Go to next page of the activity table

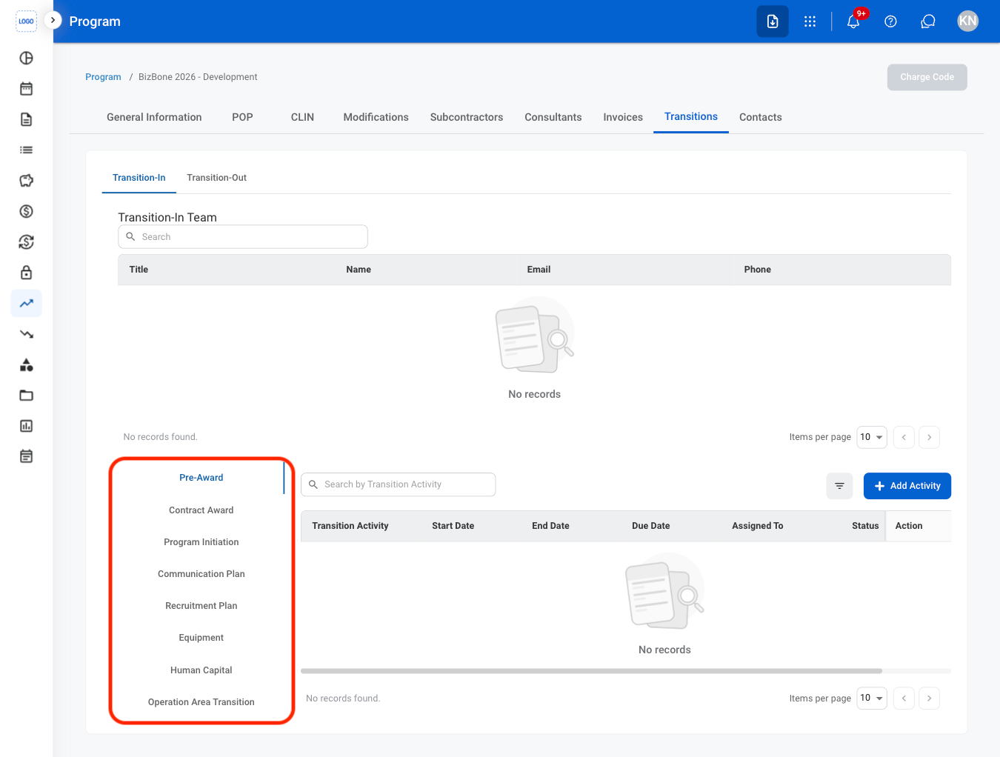pyautogui.click(x=929, y=698)
